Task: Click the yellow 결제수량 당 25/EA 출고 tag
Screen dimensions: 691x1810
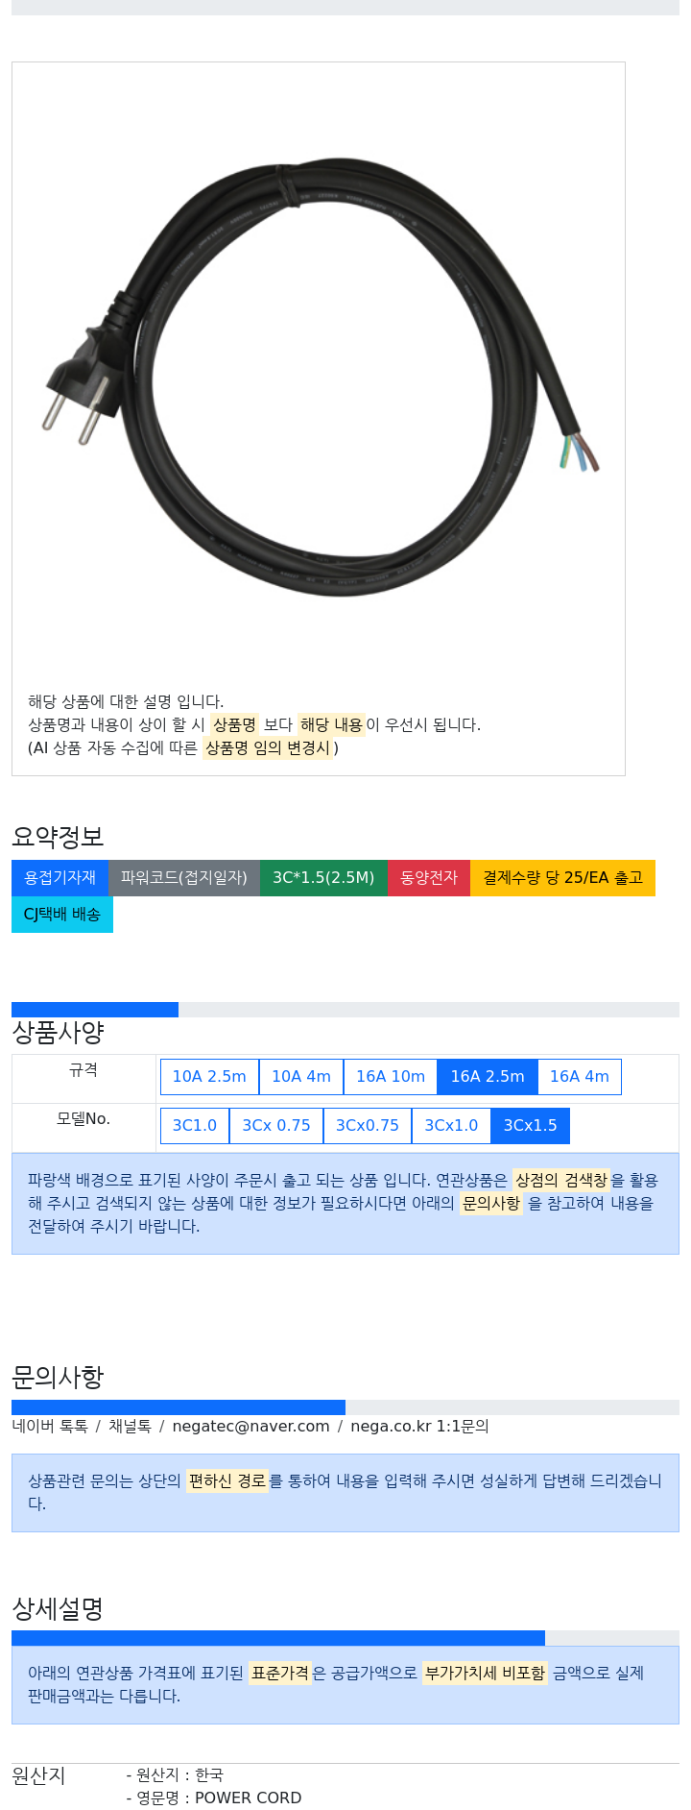Action: (562, 878)
